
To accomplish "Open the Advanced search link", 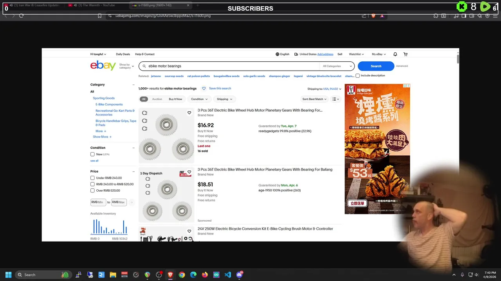I will [x=402, y=66].
